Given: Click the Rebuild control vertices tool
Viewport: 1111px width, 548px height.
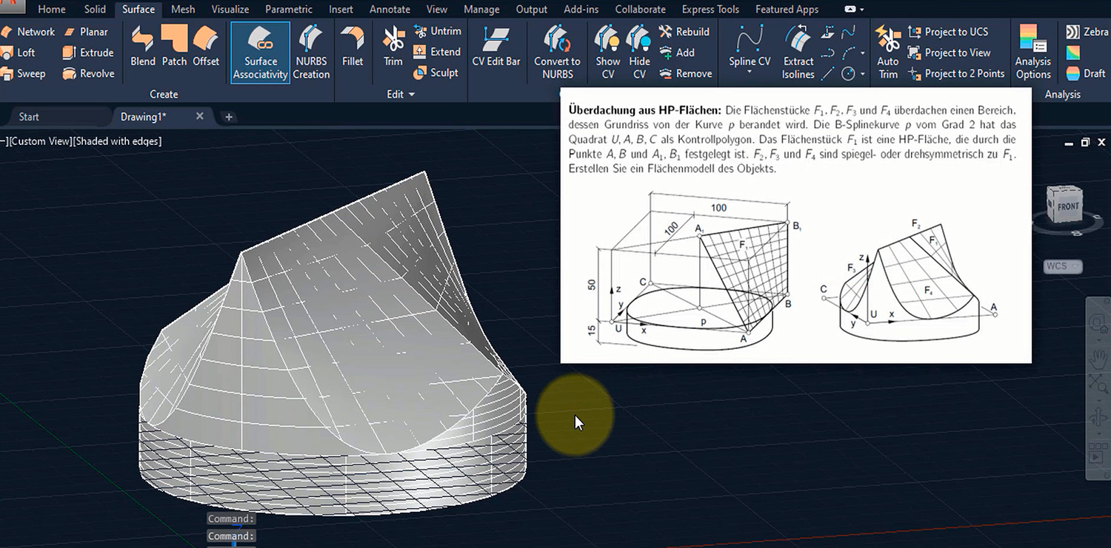Looking at the screenshot, I should point(684,32).
